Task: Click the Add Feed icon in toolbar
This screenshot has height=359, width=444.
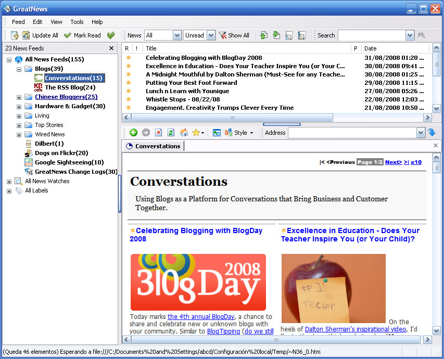Action: [15, 35]
